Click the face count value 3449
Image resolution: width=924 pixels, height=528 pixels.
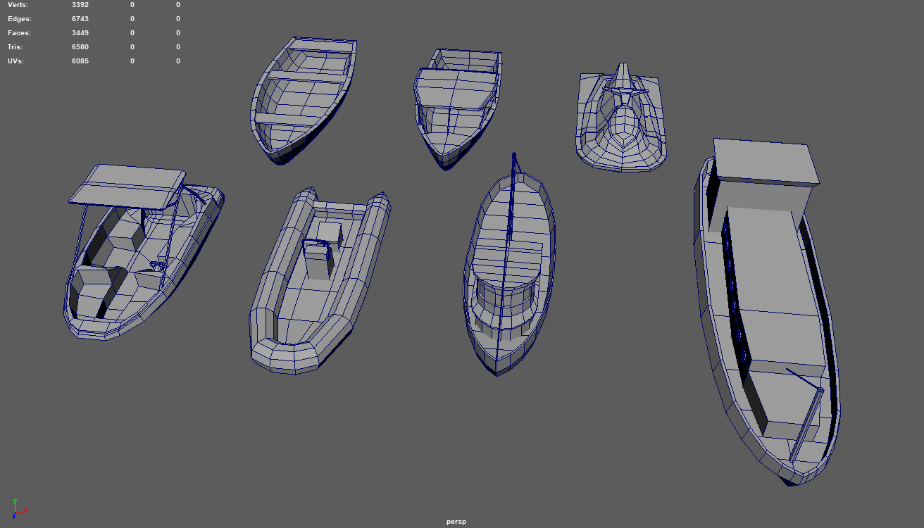click(80, 33)
